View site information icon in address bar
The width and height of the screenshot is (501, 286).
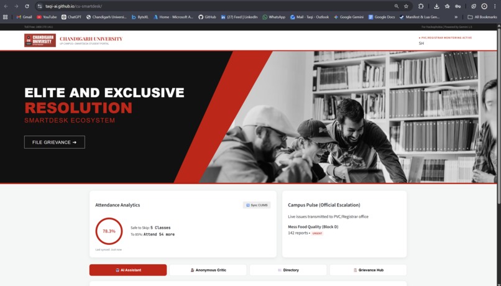click(x=40, y=6)
